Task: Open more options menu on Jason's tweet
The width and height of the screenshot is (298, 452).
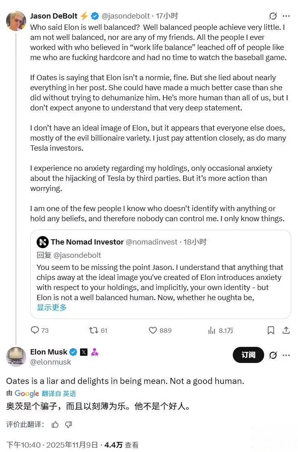Action: pyautogui.click(x=286, y=16)
